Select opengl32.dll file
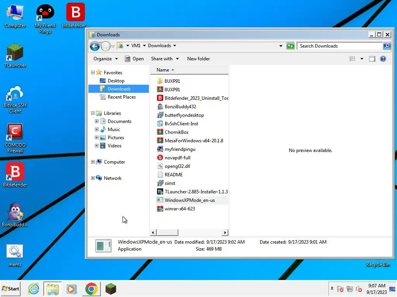 (173, 166)
